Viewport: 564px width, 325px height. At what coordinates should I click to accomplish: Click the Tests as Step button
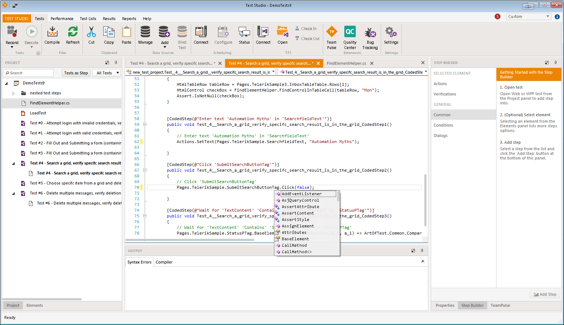point(76,73)
